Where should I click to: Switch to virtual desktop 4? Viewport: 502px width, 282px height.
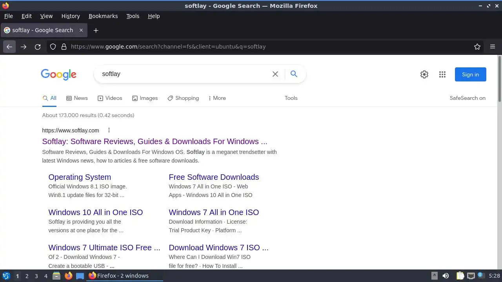45,276
